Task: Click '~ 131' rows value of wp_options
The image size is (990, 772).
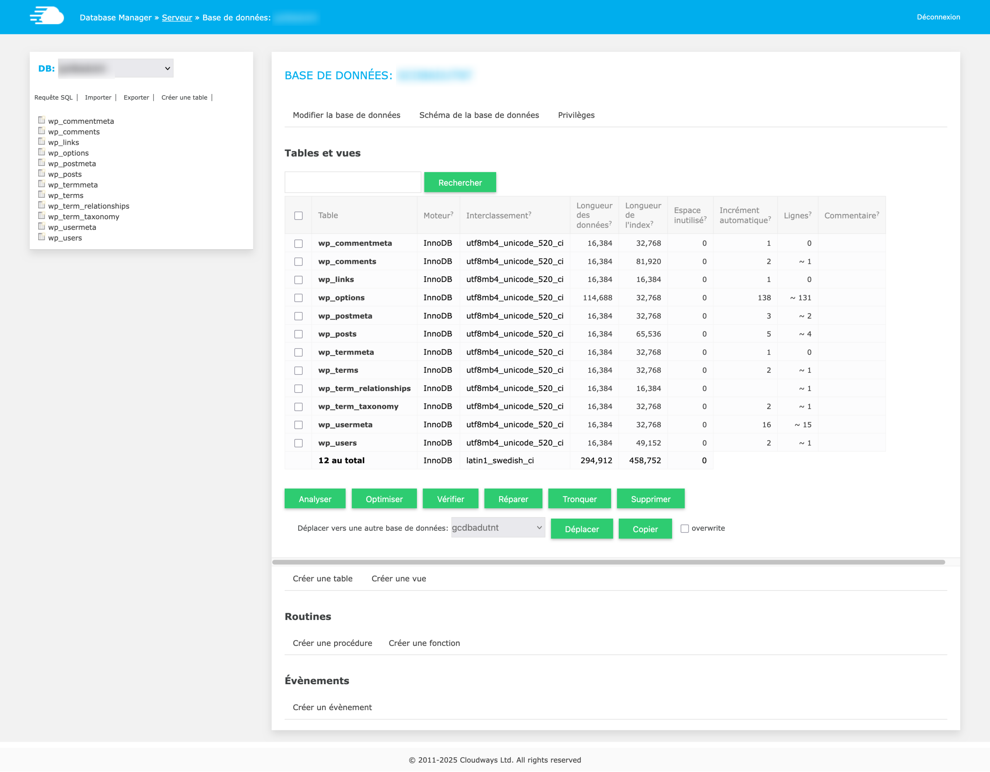Action: coord(800,298)
